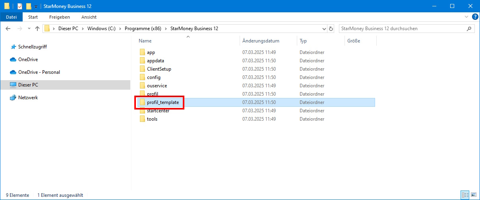This screenshot has height=200, width=480.
Task: Select Schnellzugriff in the navigation pane
Action: click(x=33, y=47)
